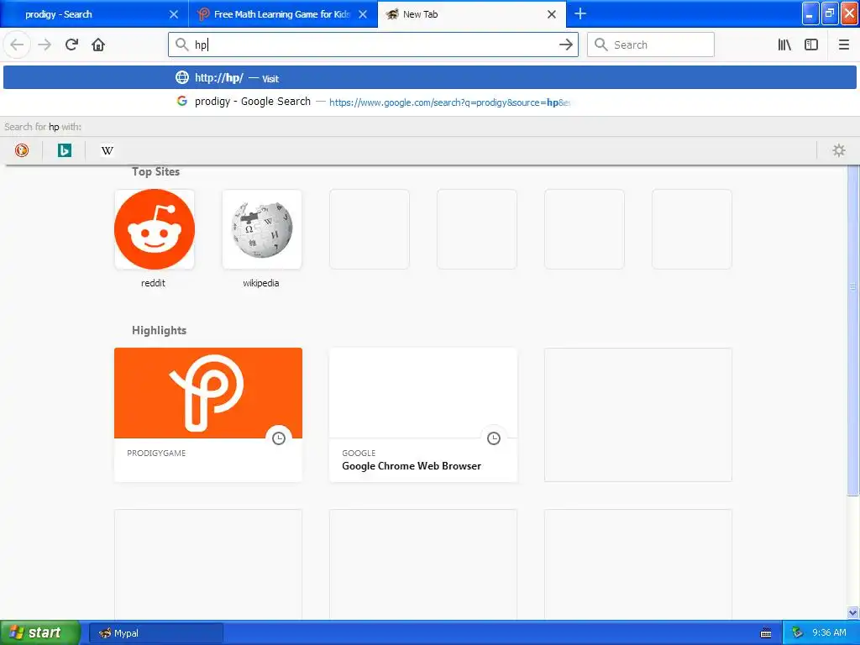Open a new tab with plus button

[x=580, y=13]
